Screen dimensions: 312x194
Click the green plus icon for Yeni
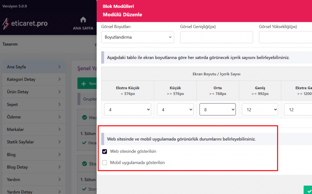[83, 83]
